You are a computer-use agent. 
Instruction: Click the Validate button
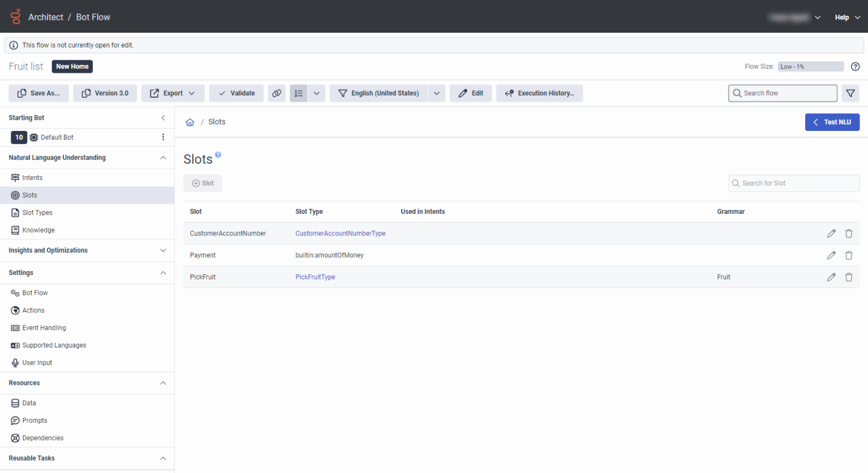[x=236, y=93]
